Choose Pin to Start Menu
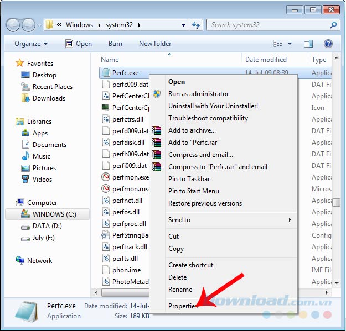Screen dimensions: 346x331 pyautogui.click(x=194, y=191)
